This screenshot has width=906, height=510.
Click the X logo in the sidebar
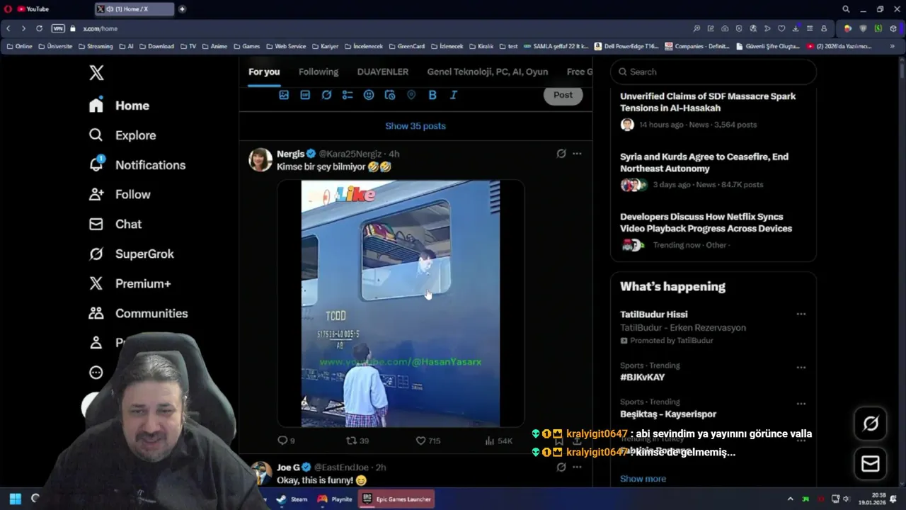(x=96, y=72)
